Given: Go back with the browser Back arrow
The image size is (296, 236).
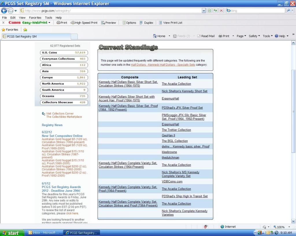Looking at the screenshot, I should pos(4,11).
